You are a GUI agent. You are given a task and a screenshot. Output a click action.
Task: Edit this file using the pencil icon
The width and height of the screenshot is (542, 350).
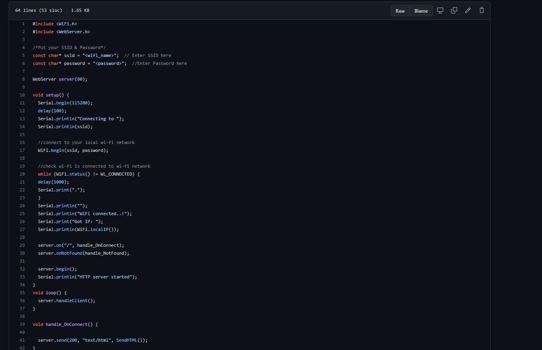pyautogui.click(x=468, y=10)
